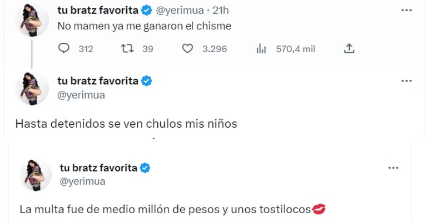Retweet the 'No mamen' tweet

coord(127,49)
